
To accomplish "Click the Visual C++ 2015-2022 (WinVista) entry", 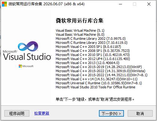I will (x=101, y=71).
